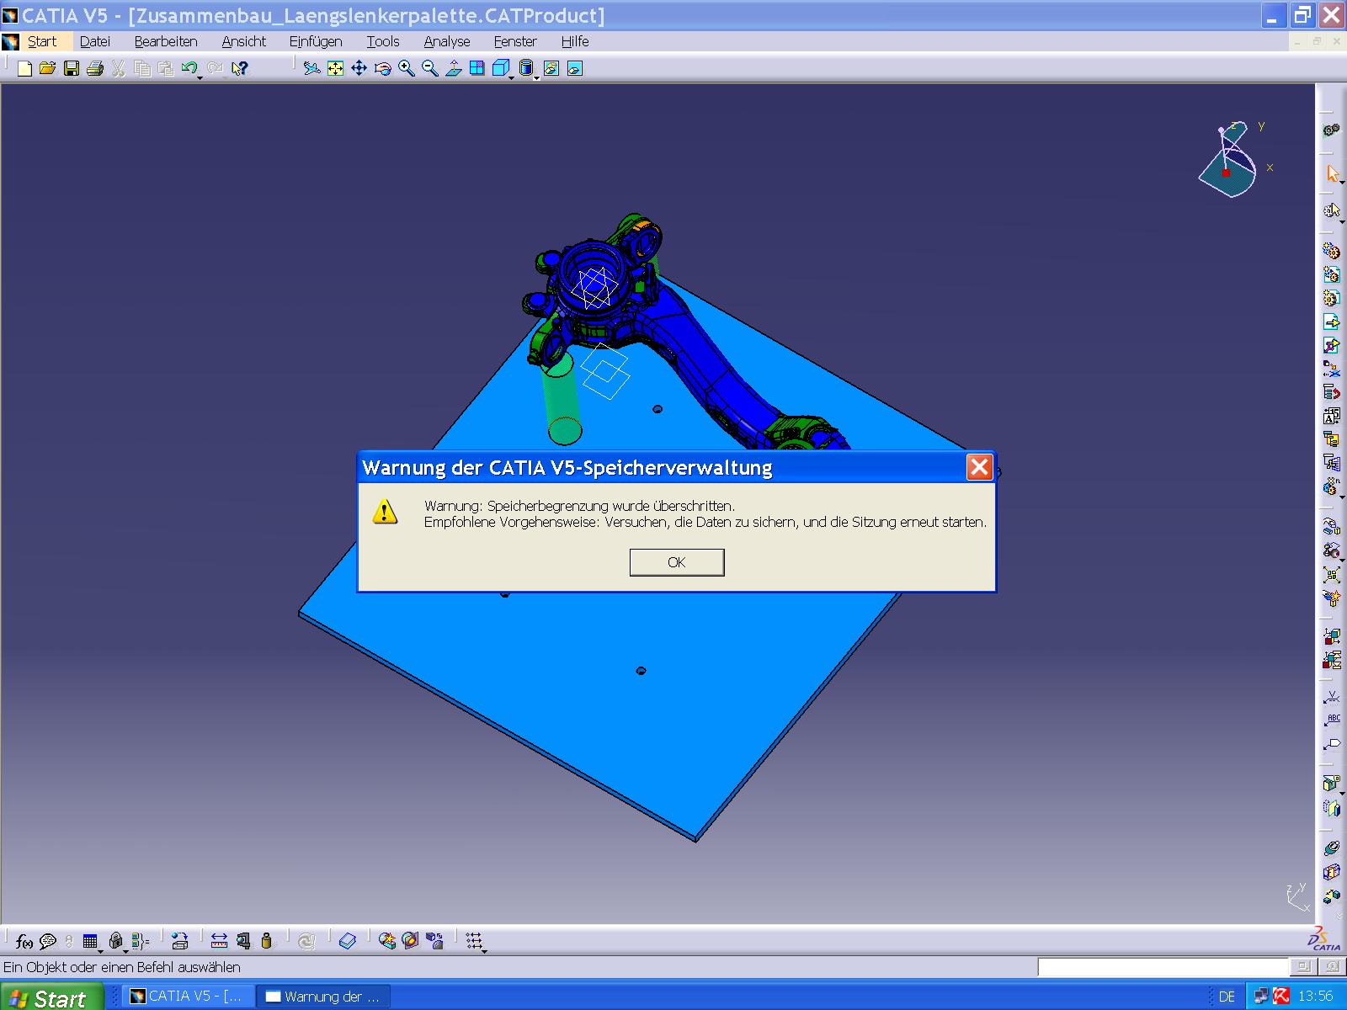The height and width of the screenshot is (1010, 1347).
Task: Click the Measure Between icon
Action: pyautogui.click(x=219, y=941)
